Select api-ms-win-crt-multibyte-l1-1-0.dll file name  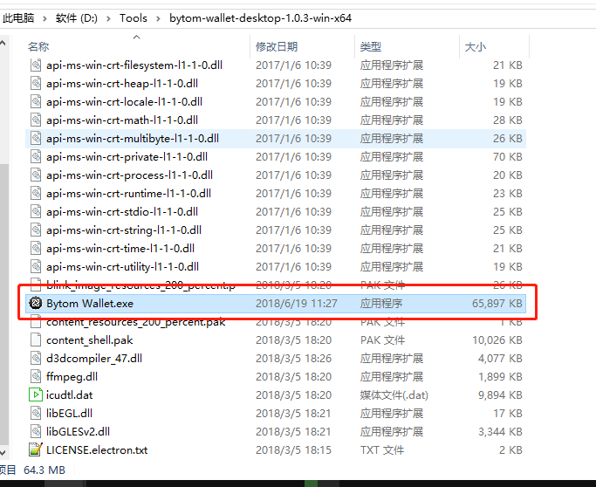tap(133, 138)
